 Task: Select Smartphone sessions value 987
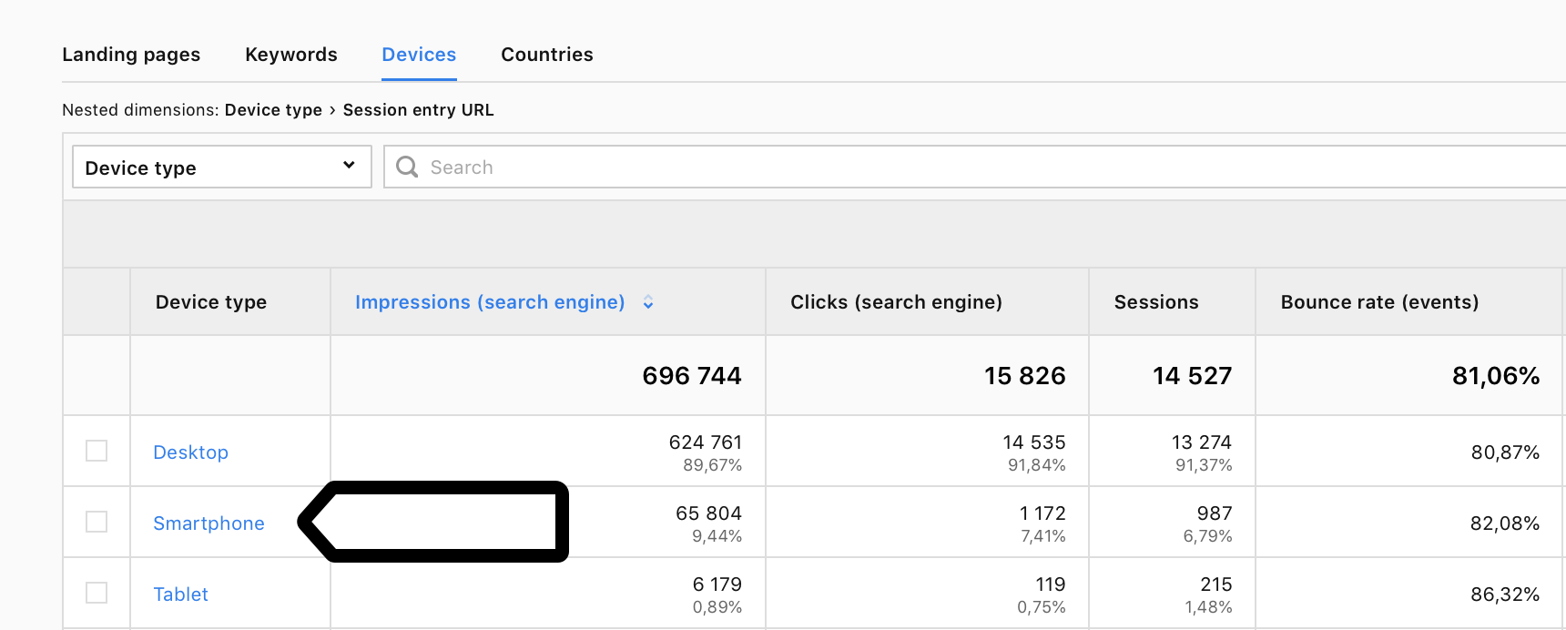(1215, 513)
